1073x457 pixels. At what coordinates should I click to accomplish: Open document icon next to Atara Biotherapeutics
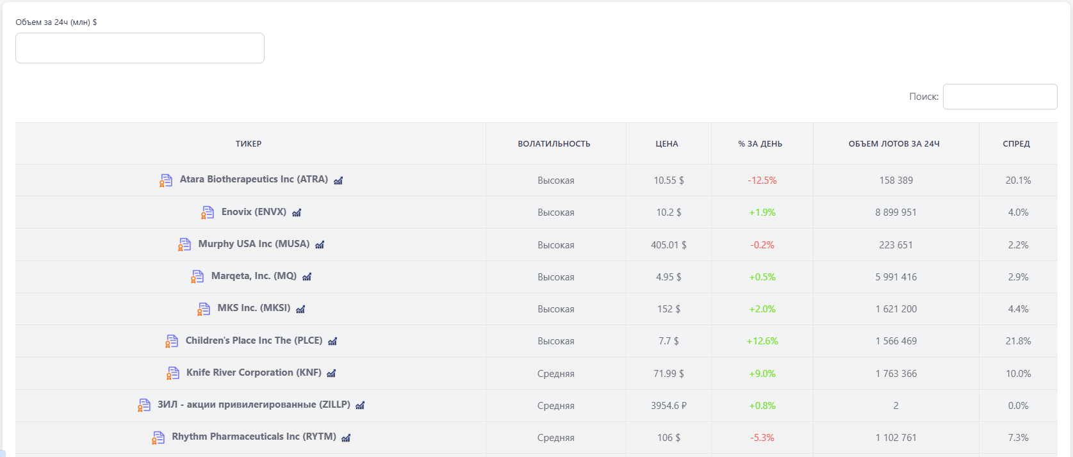pyautogui.click(x=166, y=180)
